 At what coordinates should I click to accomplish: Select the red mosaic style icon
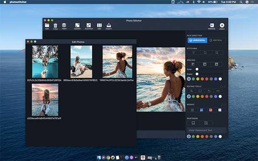pyautogui.click(x=211, y=110)
